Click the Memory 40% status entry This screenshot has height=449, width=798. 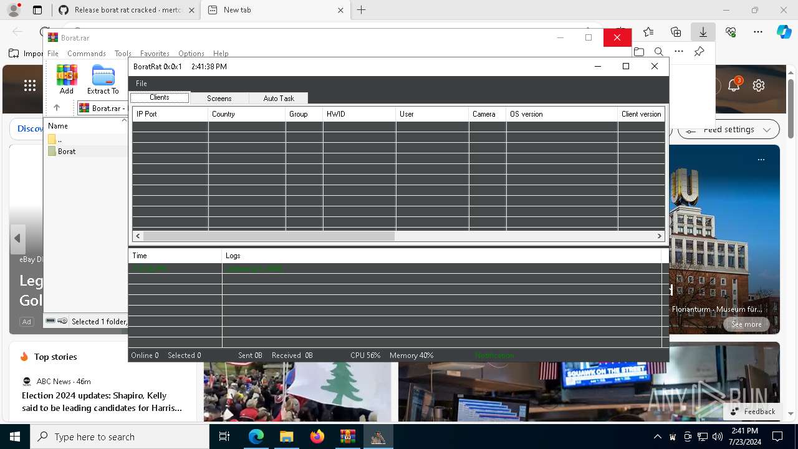click(x=411, y=355)
